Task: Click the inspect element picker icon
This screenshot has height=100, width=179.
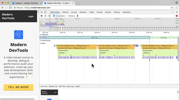Action: tap(42, 12)
